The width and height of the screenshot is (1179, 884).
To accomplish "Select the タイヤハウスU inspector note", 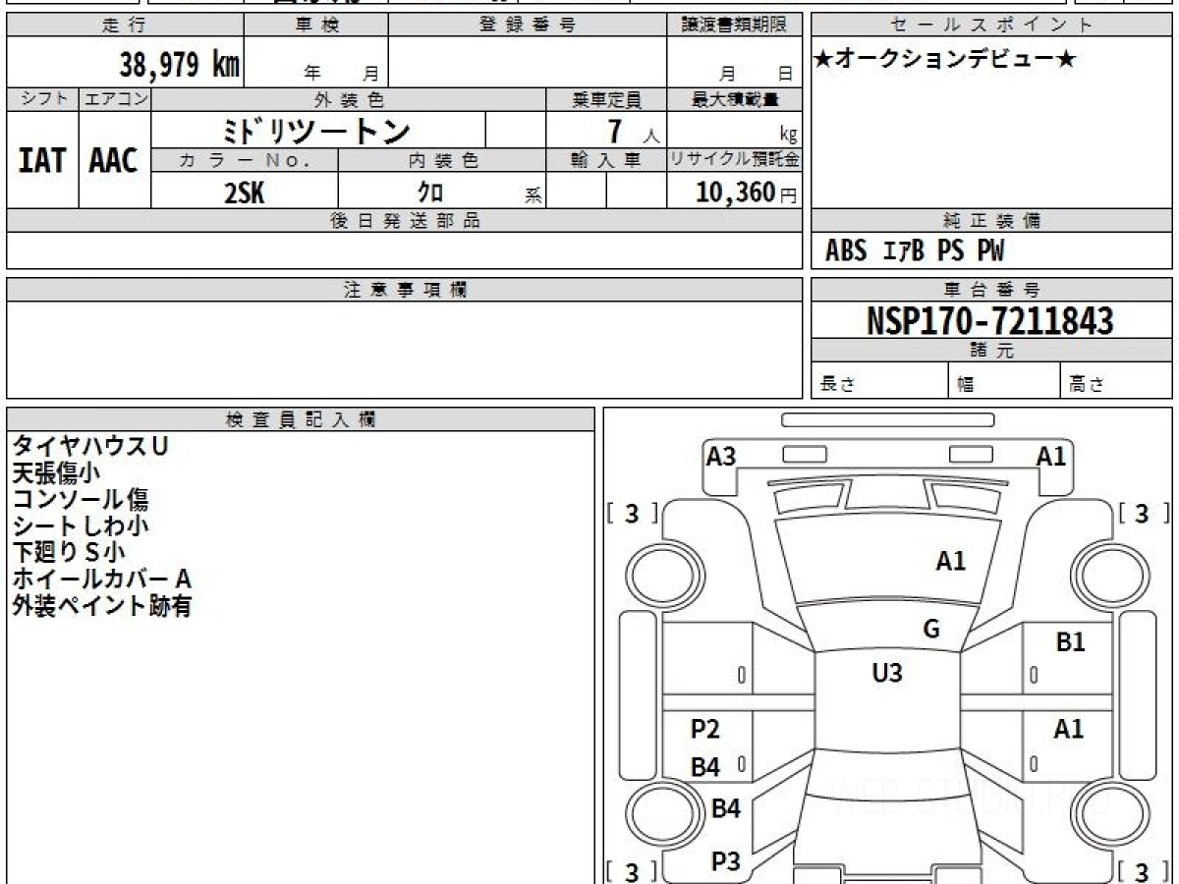I will coord(90,446).
